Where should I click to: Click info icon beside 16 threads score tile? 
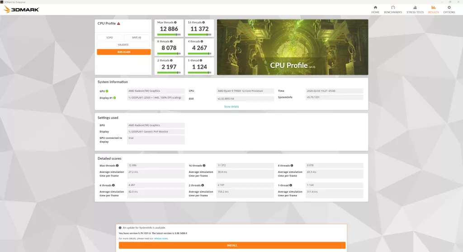[203, 22]
